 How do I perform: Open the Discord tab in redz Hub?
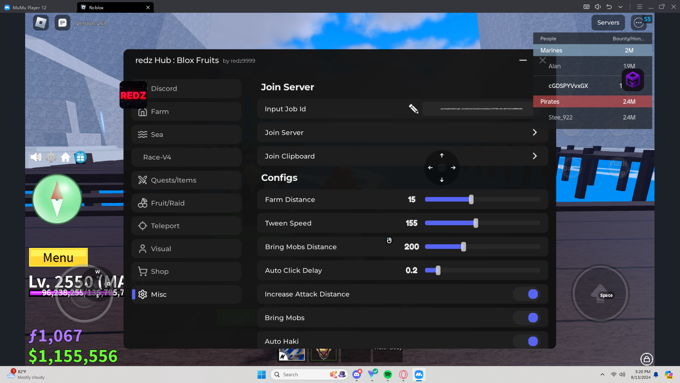(x=186, y=89)
